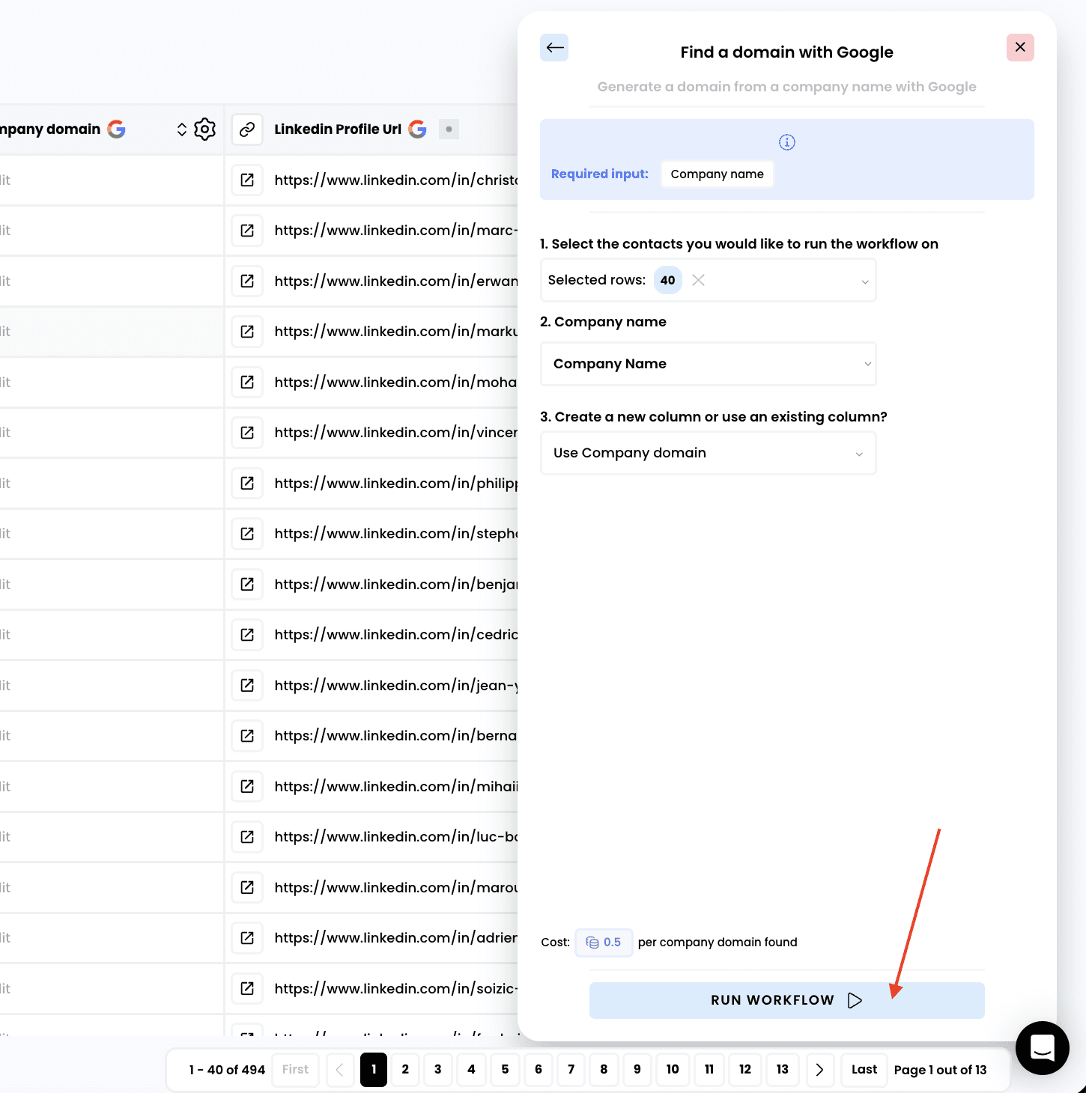Go to page 10
Image resolution: width=1086 pixels, height=1093 pixels.
coord(673,1069)
